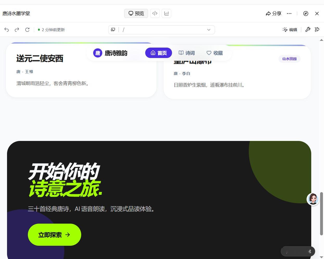Click the 唐诗水墨学堂 project title
324x259 pixels.
(16, 14)
